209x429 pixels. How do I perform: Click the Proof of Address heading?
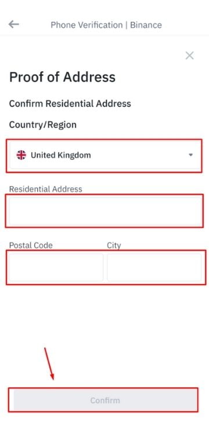tap(63, 77)
